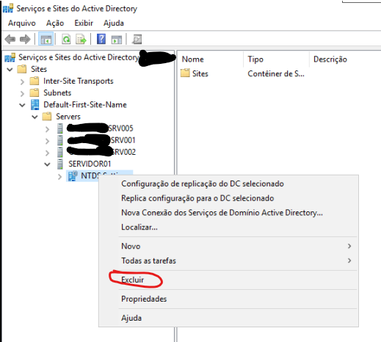381x342 pixels.
Task: Click the root Serviços e Sites tree icon
Action: click(x=10, y=57)
